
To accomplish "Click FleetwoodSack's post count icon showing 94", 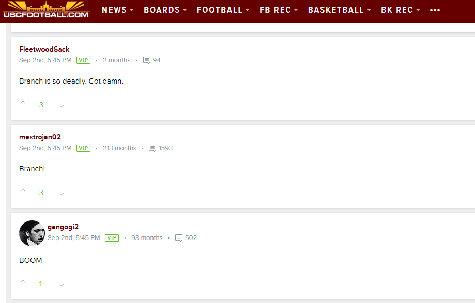I will coord(147,60).
